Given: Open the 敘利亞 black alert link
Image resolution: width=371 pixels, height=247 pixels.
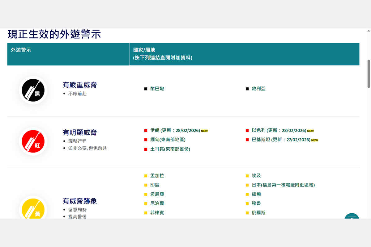Looking at the screenshot, I should [x=258, y=89].
